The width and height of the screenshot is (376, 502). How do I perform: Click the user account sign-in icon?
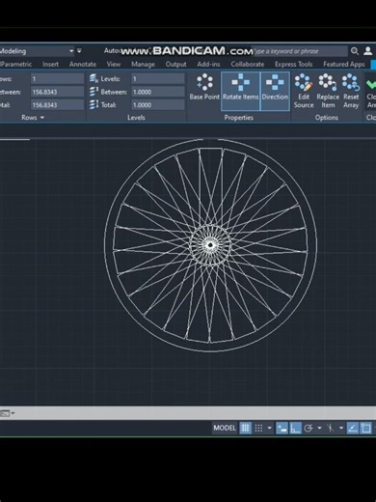[368, 51]
